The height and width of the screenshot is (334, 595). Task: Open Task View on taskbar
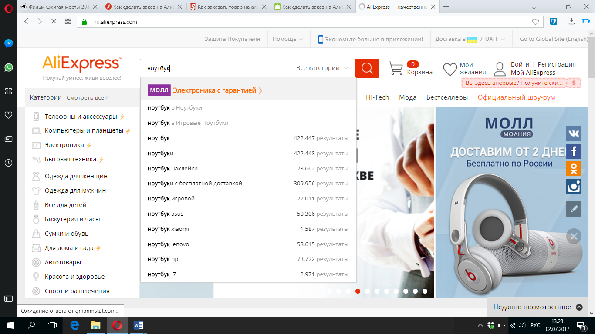tap(52, 325)
